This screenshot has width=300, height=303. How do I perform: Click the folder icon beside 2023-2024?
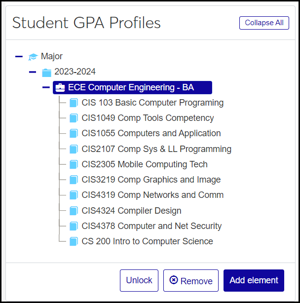(x=47, y=73)
